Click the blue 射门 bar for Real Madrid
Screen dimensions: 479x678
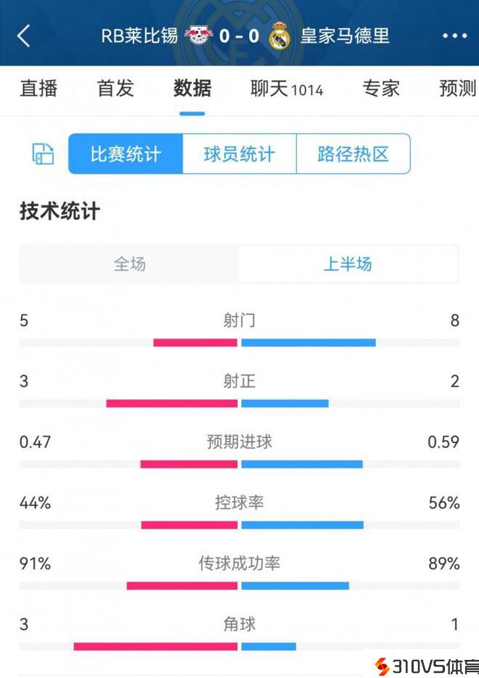pyautogui.click(x=308, y=342)
